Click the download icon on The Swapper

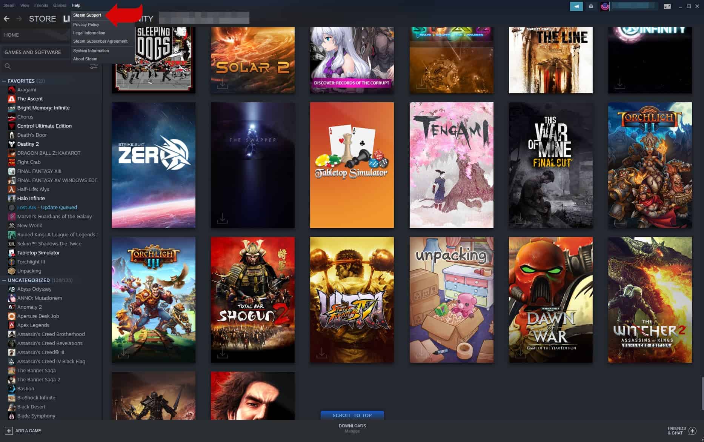tap(223, 218)
